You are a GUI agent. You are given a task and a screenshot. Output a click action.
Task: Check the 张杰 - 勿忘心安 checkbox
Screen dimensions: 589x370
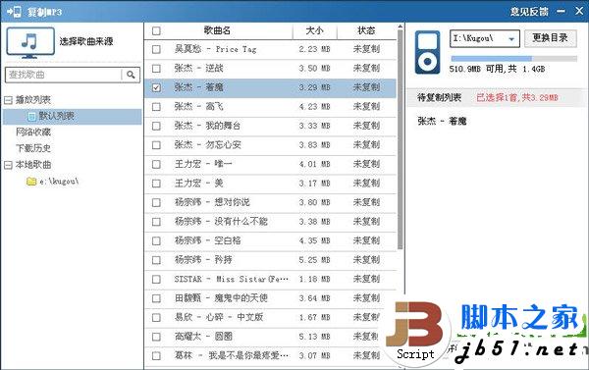(156, 145)
